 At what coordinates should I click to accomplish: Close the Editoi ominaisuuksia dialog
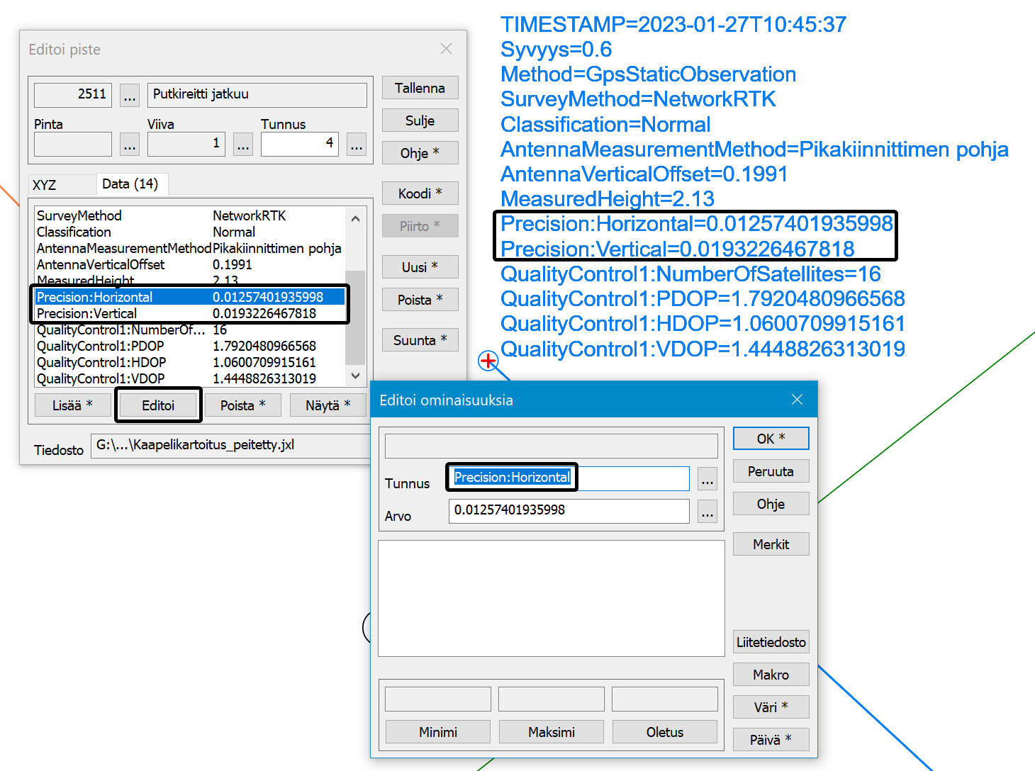pyautogui.click(x=797, y=400)
